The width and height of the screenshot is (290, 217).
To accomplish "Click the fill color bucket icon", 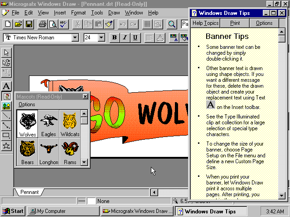I will pos(184,38).
